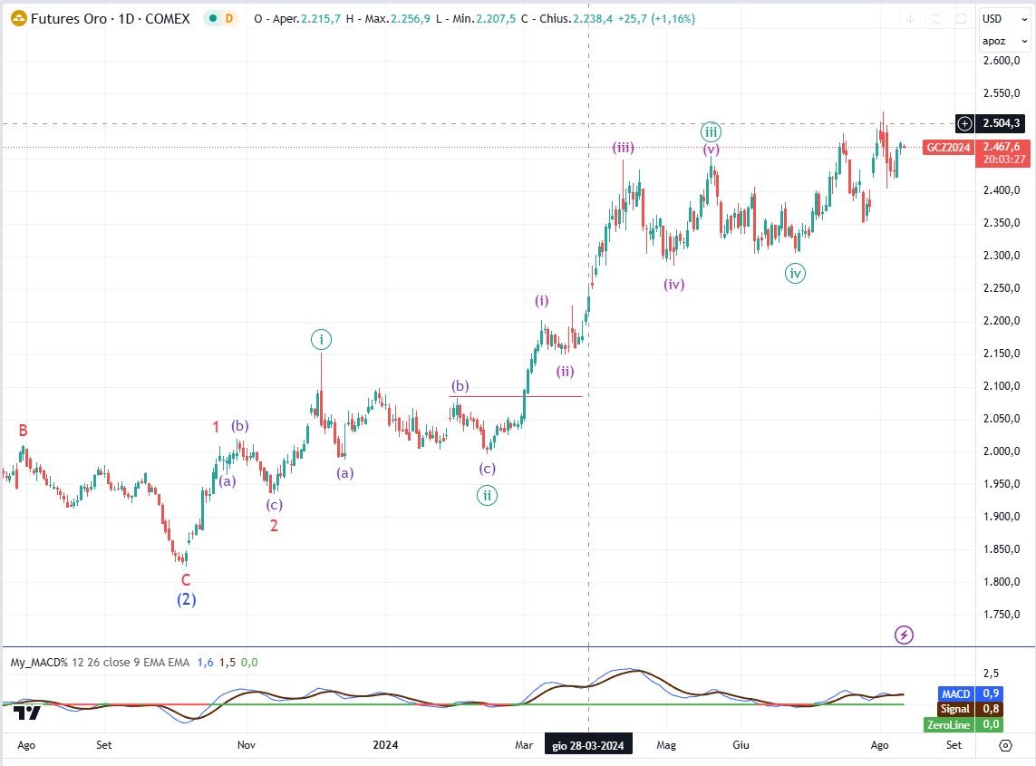Image resolution: width=1036 pixels, height=766 pixels.
Task: Click the blue MACD 0,9 scale label
Action: (x=970, y=694)
